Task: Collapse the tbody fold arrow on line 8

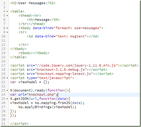Action: [7, 28]
